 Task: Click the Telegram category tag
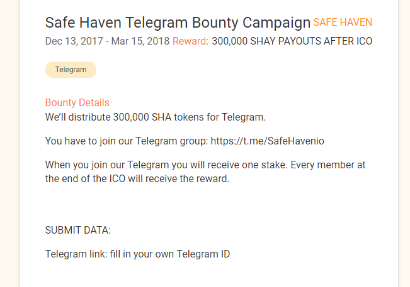(x=71, y=70)
